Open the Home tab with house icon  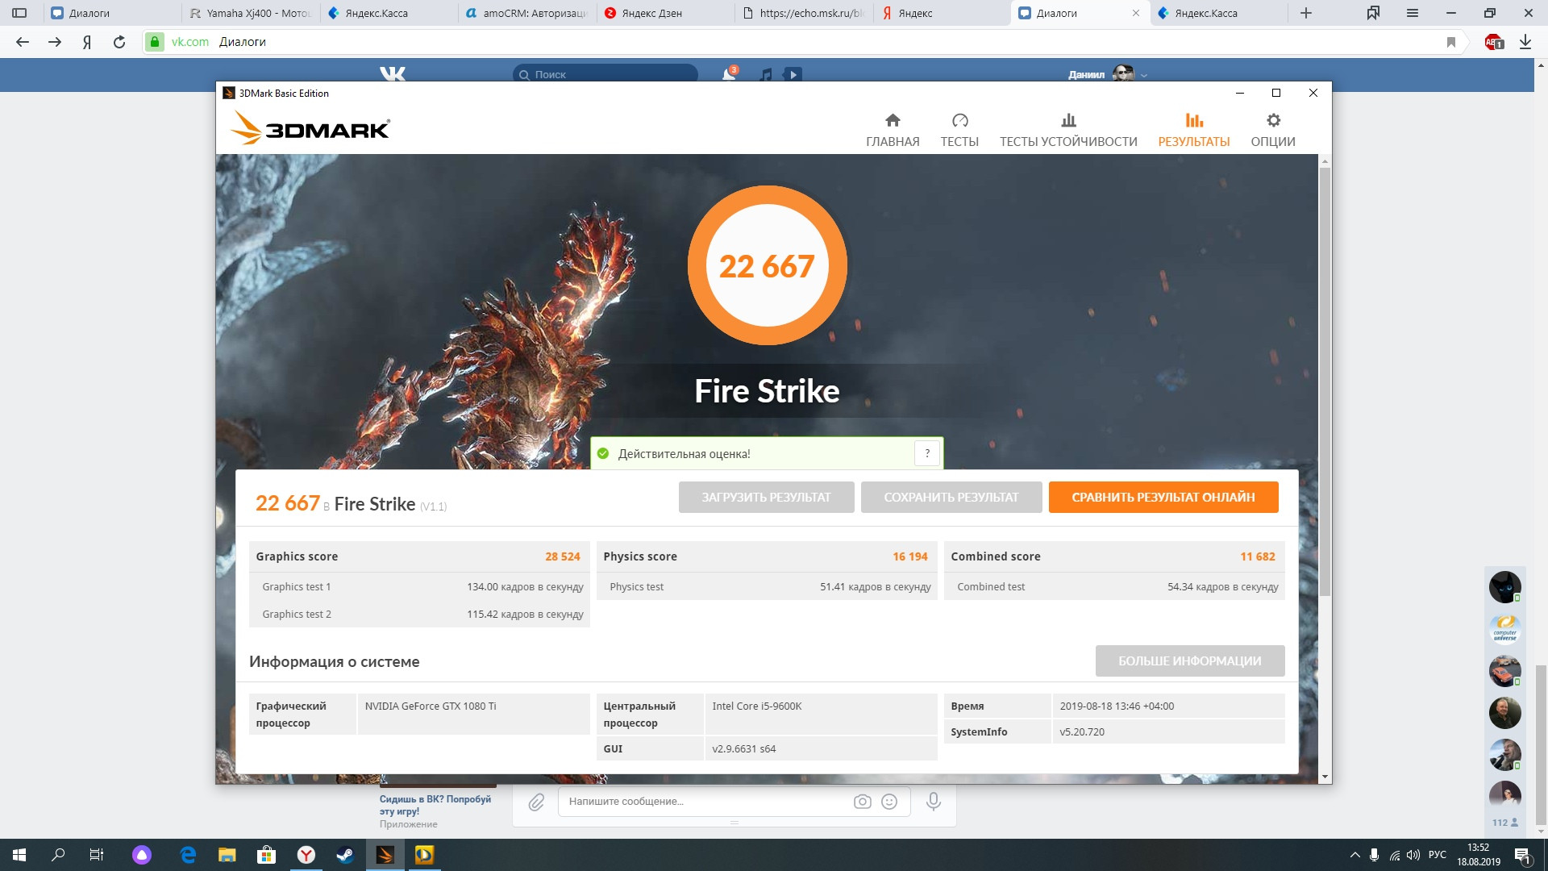tap(892, 130)
